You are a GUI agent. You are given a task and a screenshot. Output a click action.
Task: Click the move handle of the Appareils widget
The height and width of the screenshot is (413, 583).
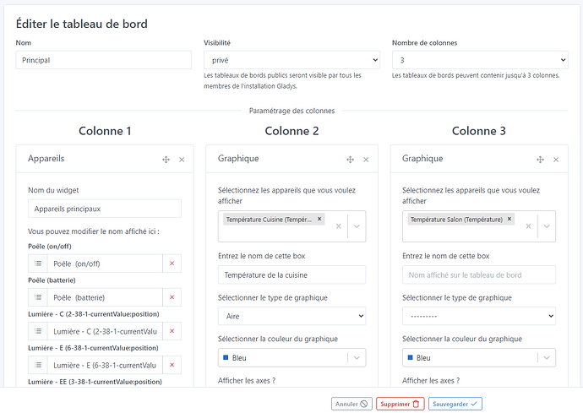click(166, 159)
